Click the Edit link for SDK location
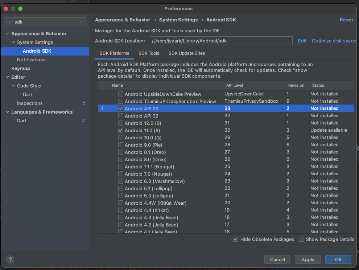The width and height of the screenshot is (359, 270). 302,41
